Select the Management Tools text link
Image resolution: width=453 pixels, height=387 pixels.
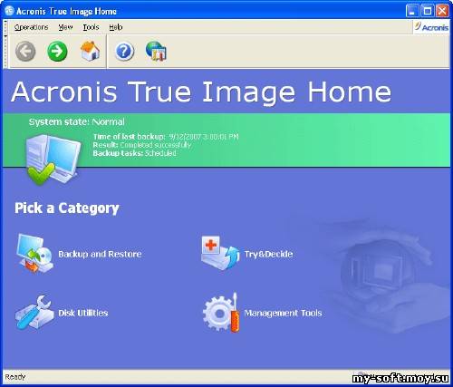[x=283, y=313]
